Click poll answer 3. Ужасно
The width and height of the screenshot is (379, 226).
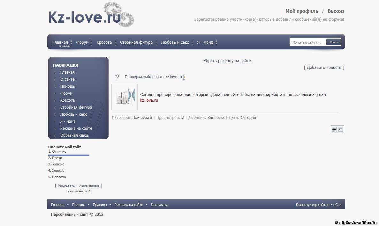click(x=56, y=164)
